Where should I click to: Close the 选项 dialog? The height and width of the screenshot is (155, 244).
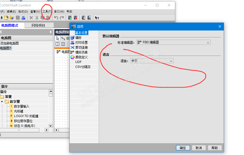click(220, 26)
